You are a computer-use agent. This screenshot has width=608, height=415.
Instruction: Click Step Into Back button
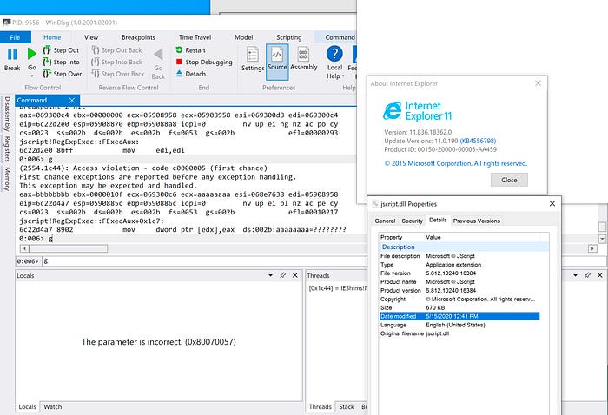tap(116, 62)
